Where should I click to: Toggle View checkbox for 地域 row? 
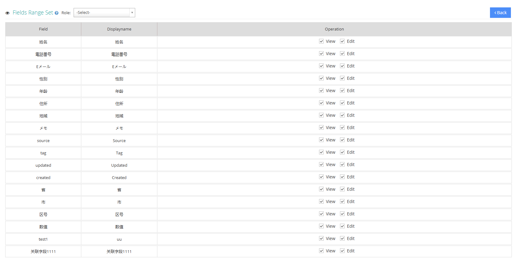[321, 115]
